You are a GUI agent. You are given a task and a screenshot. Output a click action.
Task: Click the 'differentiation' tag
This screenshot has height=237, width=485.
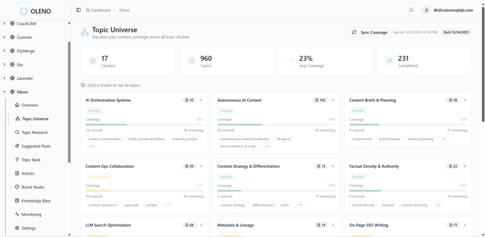pyautogui.click(x=263, y=205)
